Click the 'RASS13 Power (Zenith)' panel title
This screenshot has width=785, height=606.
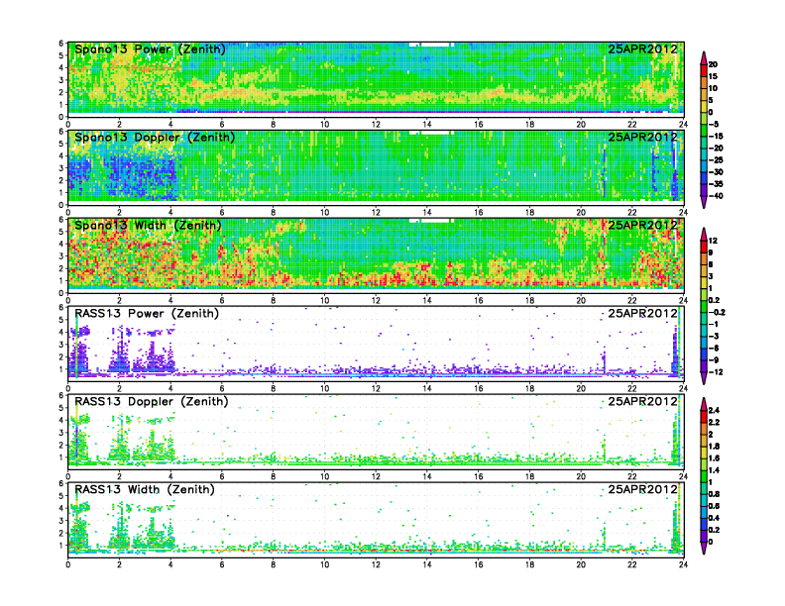coord(146,314)
